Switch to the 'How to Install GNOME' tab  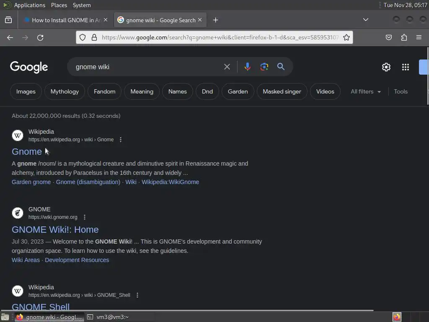tap(66, 20)
